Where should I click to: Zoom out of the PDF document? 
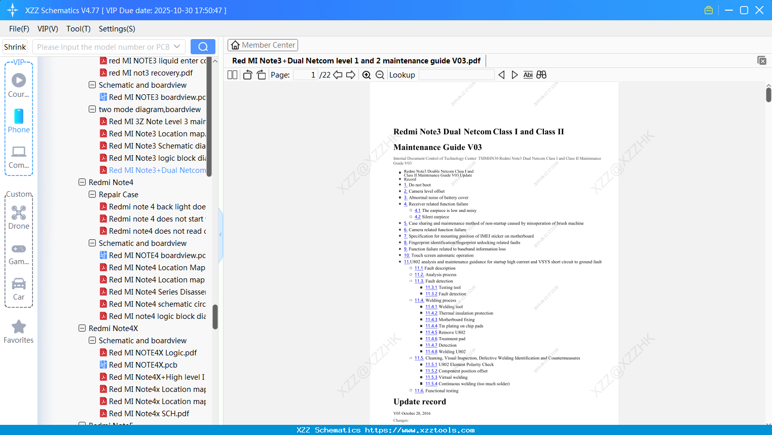[380, 75]
